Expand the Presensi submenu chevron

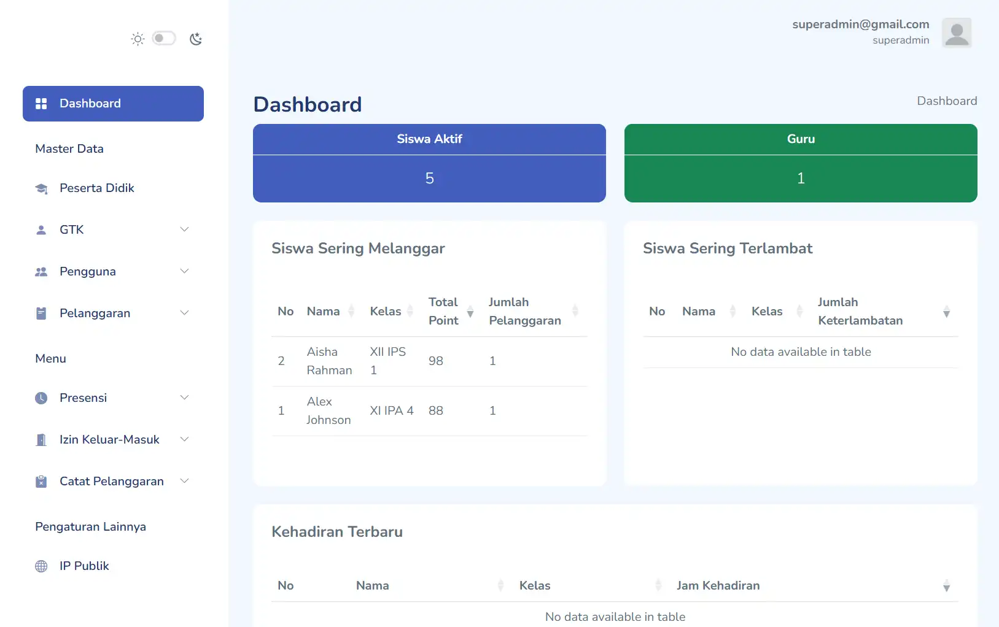point(185,397)
